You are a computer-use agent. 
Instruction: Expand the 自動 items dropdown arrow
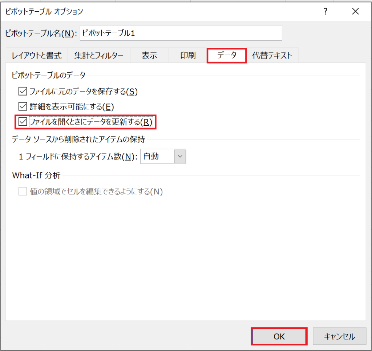click(x=180, y=156)
